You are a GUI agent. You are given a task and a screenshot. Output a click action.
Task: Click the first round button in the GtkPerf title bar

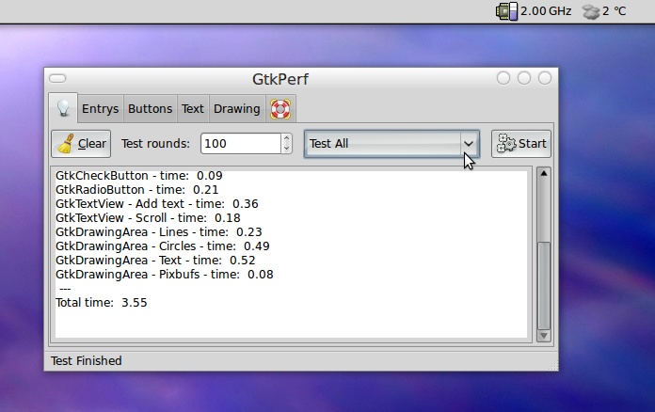click(503, 78)
